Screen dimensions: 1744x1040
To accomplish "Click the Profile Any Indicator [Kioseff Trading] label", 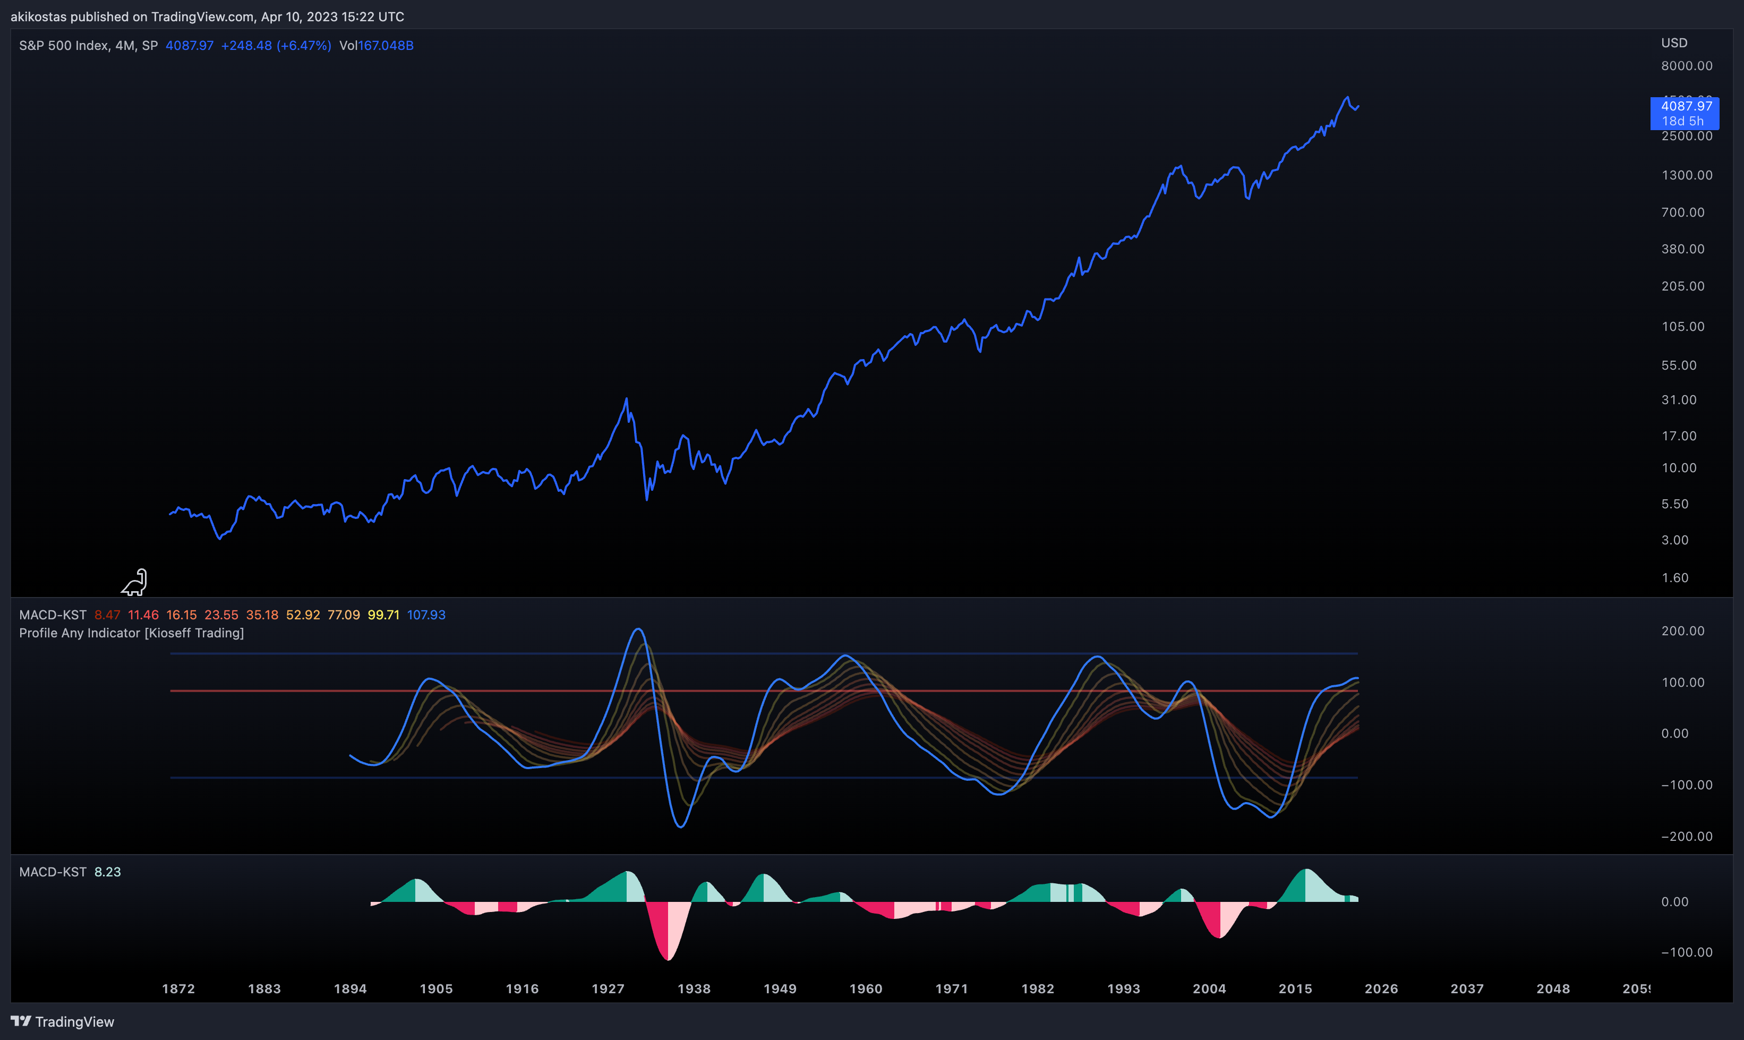I will [x=132, y=633].
